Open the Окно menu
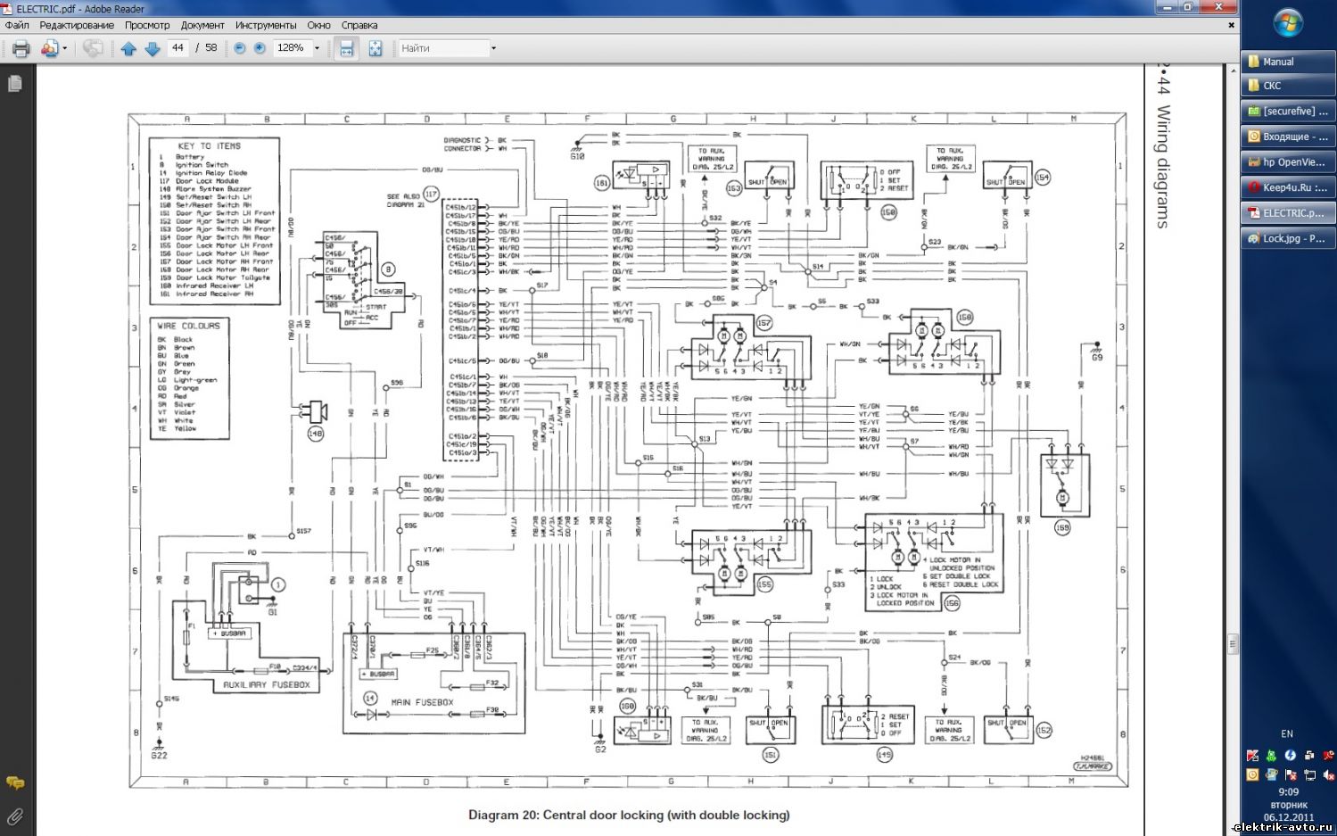The width and height of the screenshot is (1337, 836). pos(318,25)
